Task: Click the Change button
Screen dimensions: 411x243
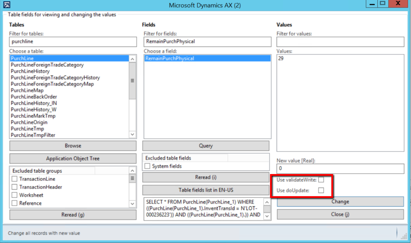Action: click(x=340, y=202)
